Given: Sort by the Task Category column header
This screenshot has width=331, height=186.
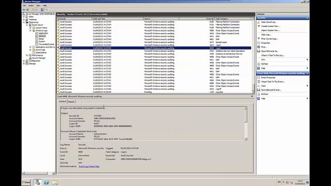Looking at the screenshot, I should (233, 19).
